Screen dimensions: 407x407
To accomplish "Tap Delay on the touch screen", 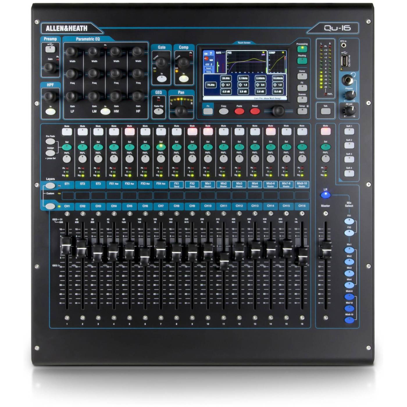I will 208,72.
